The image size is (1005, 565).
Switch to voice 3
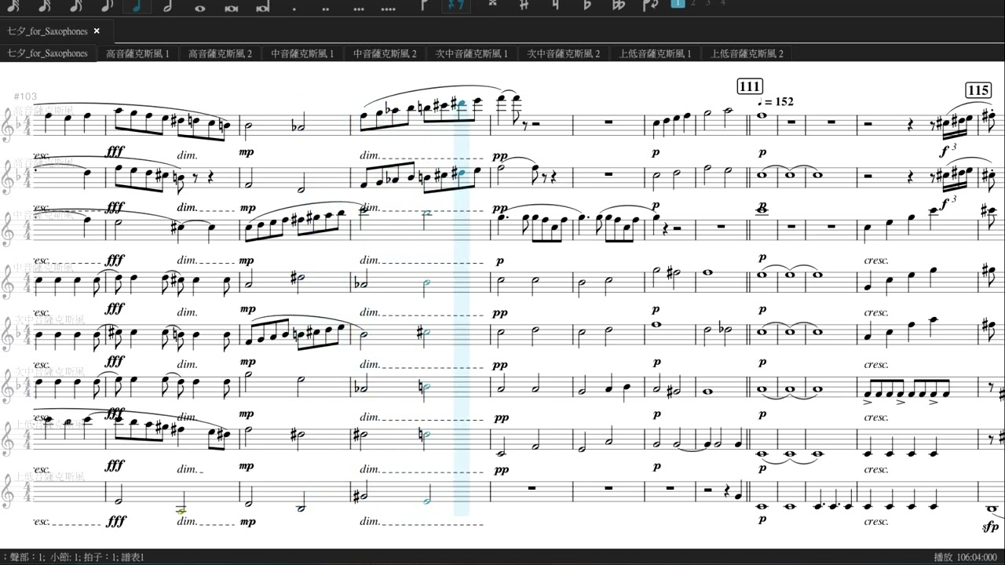[707, 3]
